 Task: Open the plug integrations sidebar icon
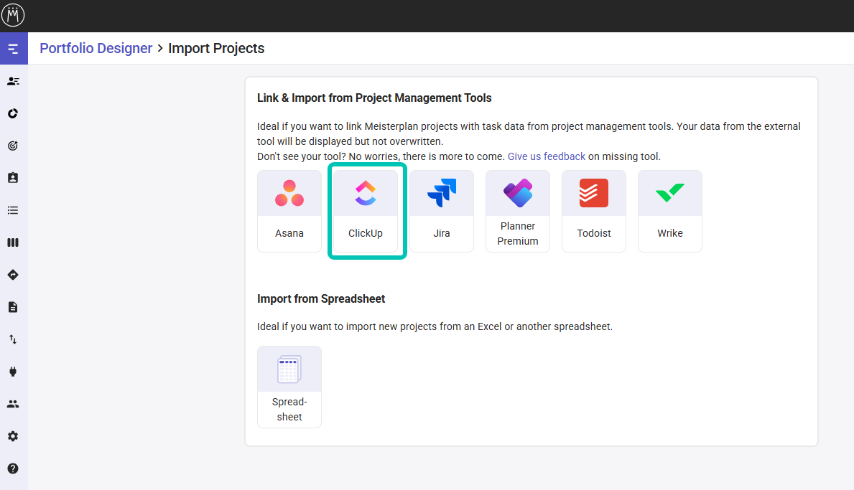(x=13, y=372)
